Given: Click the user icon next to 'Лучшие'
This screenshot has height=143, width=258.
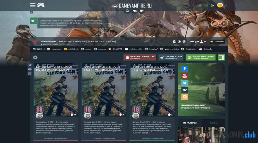Looking at the screenshot, I should click(x=44, y=49).
